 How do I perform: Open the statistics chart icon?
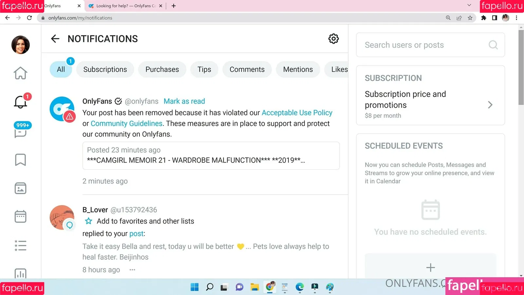20,273
